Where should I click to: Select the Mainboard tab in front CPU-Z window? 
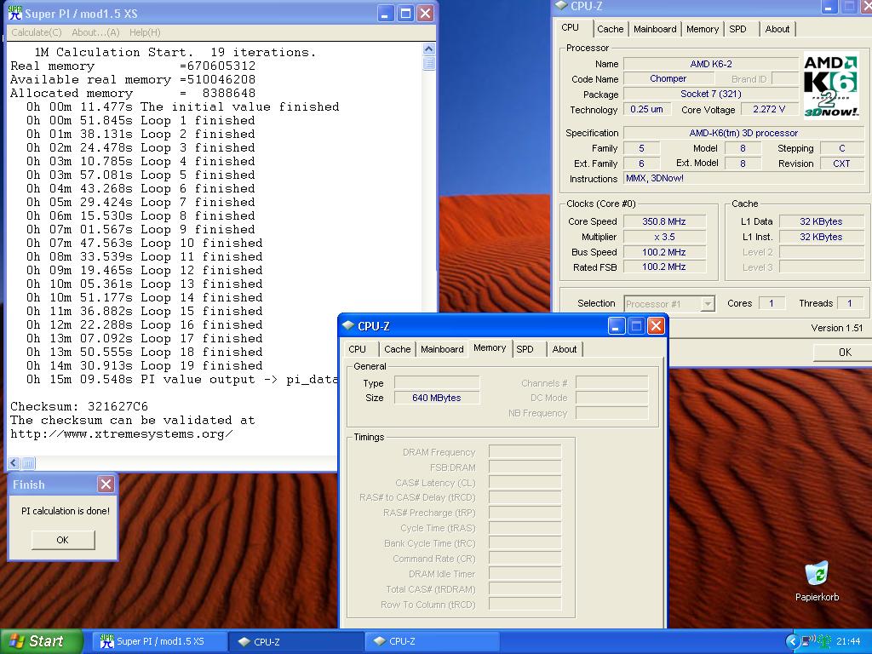(442, 349)
